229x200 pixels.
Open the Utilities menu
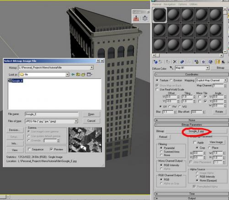point(193,4)
